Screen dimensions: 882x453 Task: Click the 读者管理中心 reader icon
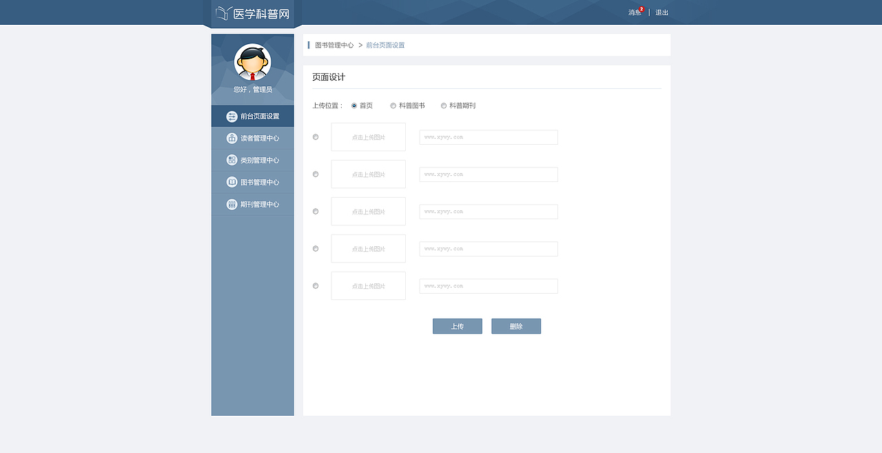click(x=232, y=137)
